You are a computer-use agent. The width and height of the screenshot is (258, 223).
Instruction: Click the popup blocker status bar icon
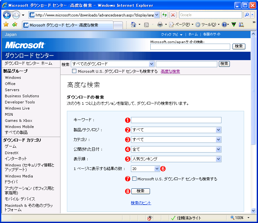click(x=150, y=218)
